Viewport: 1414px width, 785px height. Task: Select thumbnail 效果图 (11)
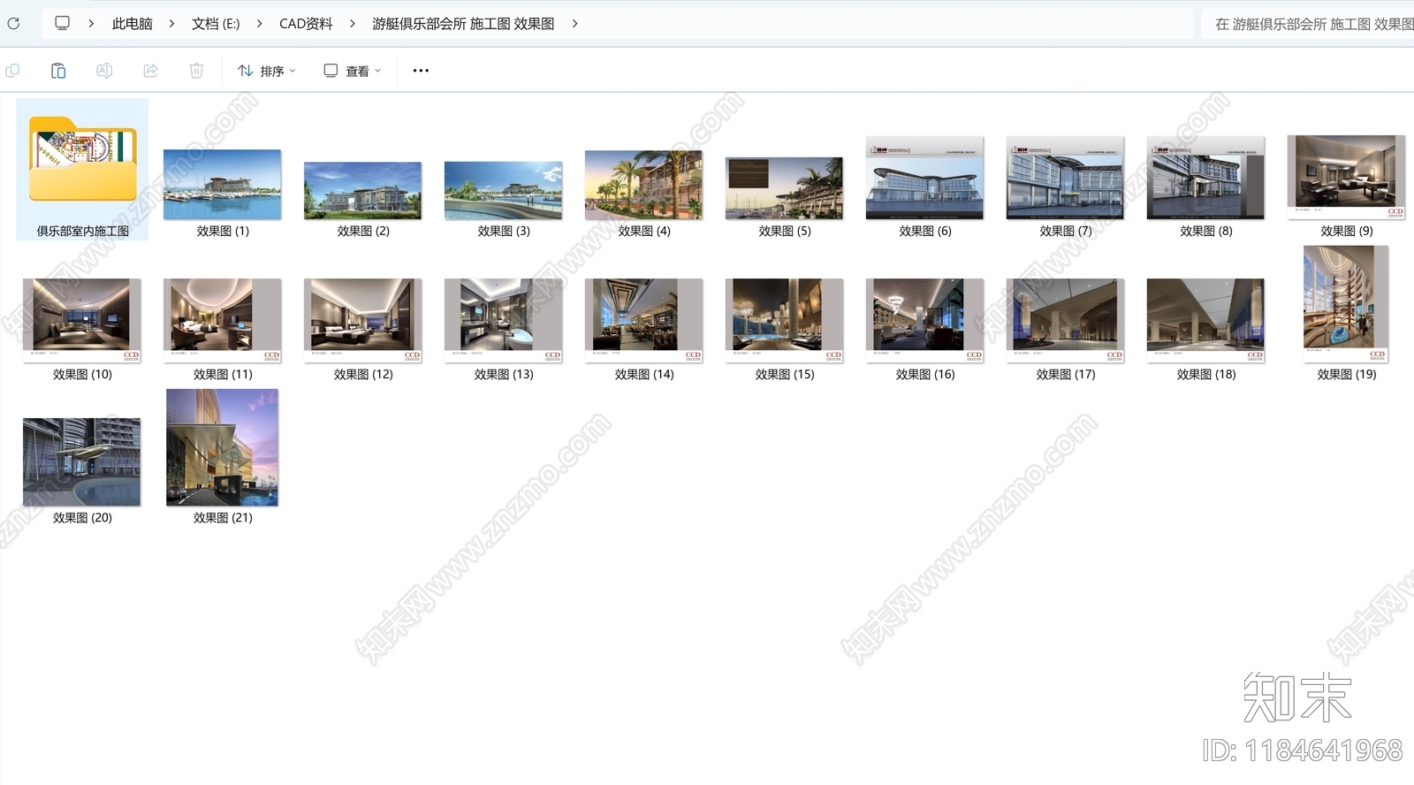pyautogui.click(x=223, y=321)
